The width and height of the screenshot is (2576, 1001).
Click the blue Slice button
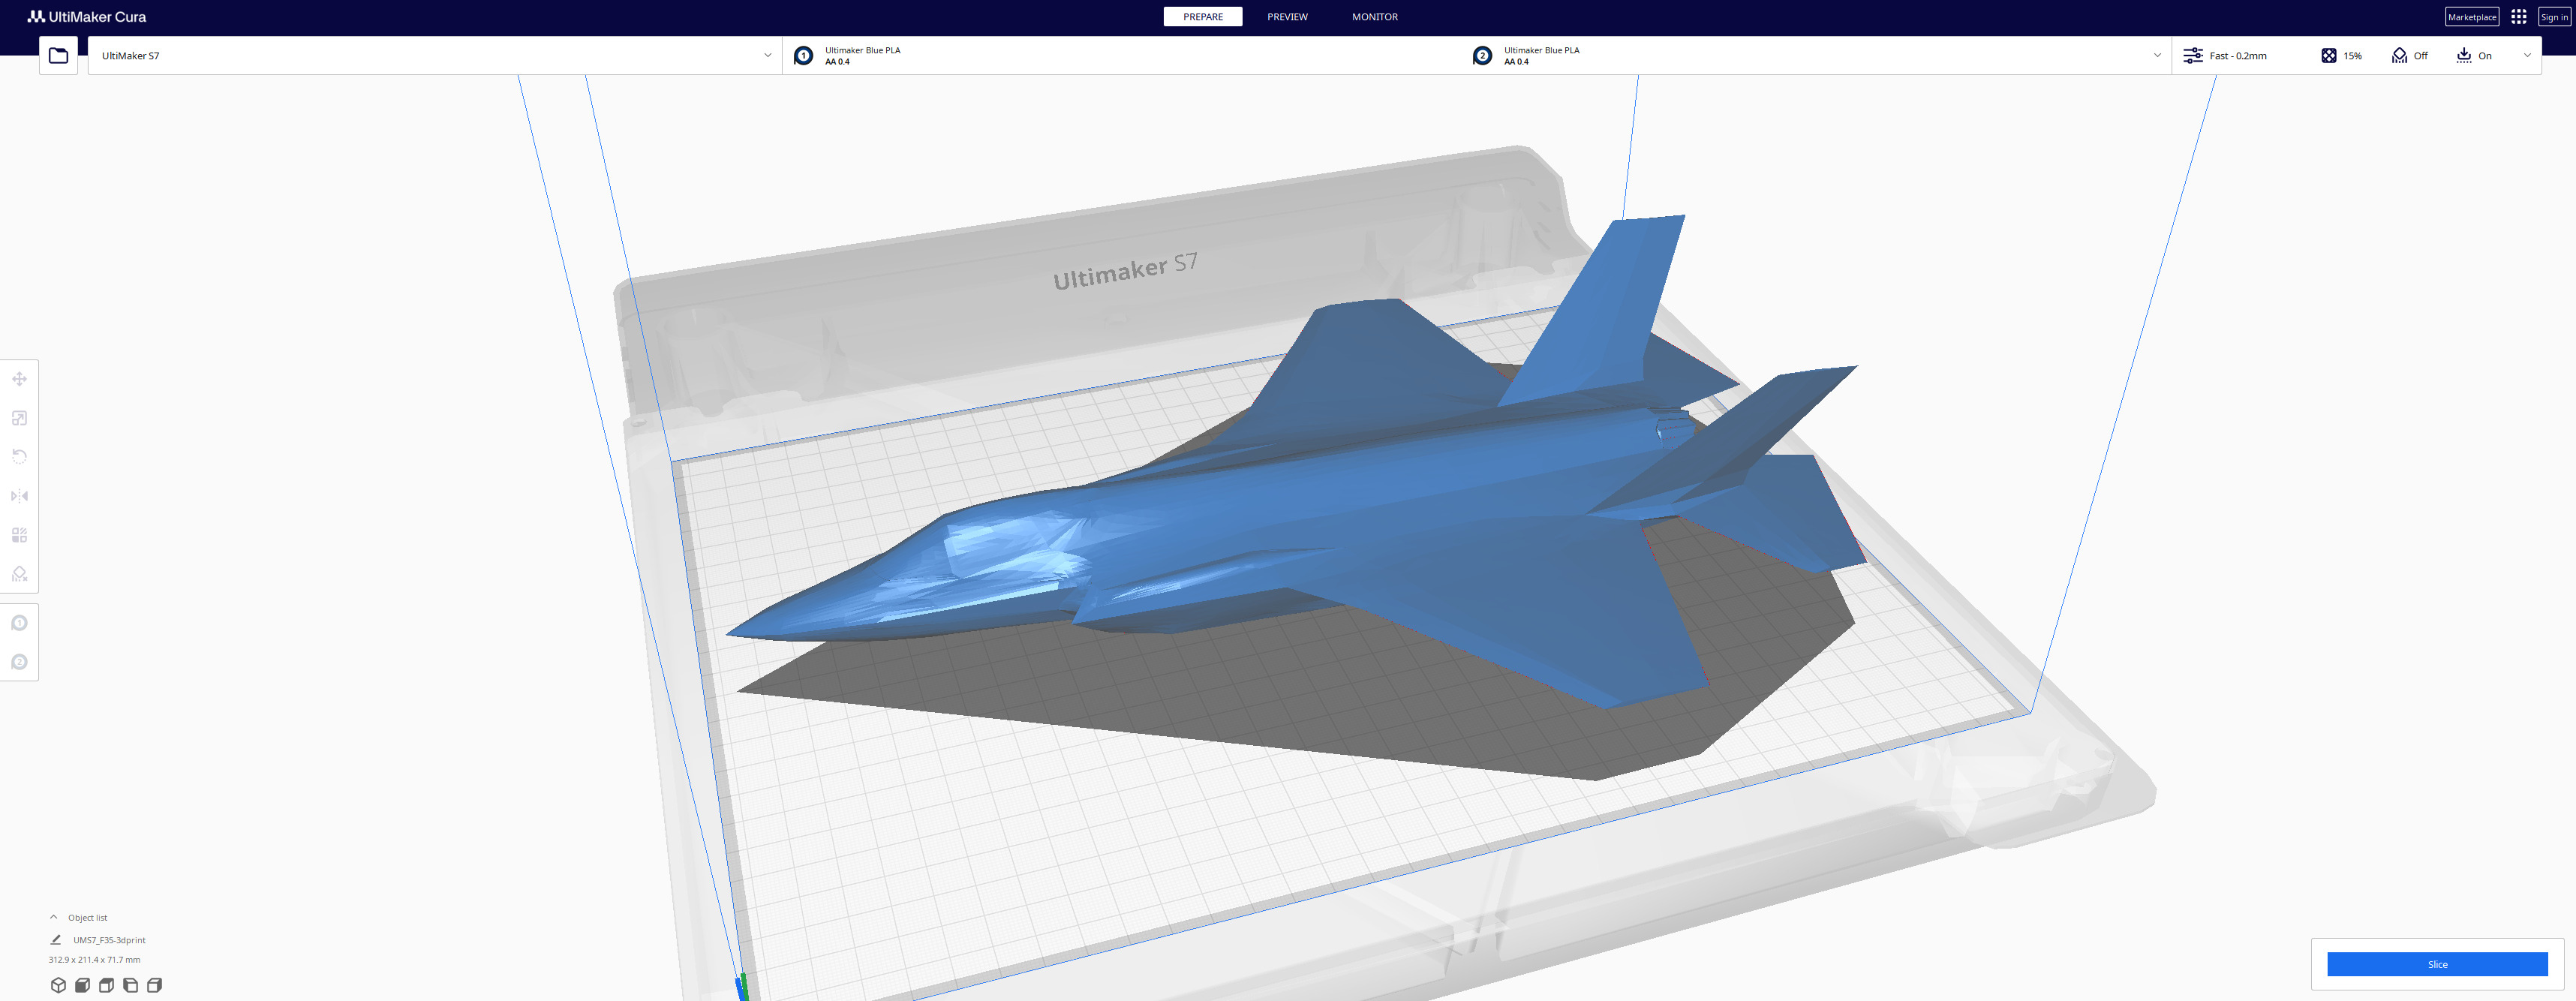pos(2436,964)
